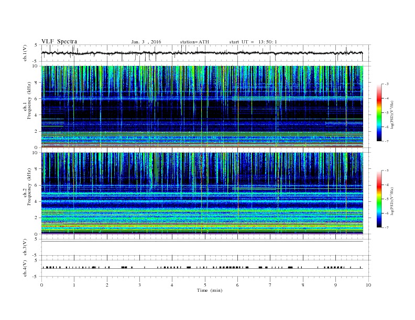The width and height of the screenshot is (415, 320).
Task: Click the "-5" tick of ch.4(V) axis
Action: tap(36, 277)
